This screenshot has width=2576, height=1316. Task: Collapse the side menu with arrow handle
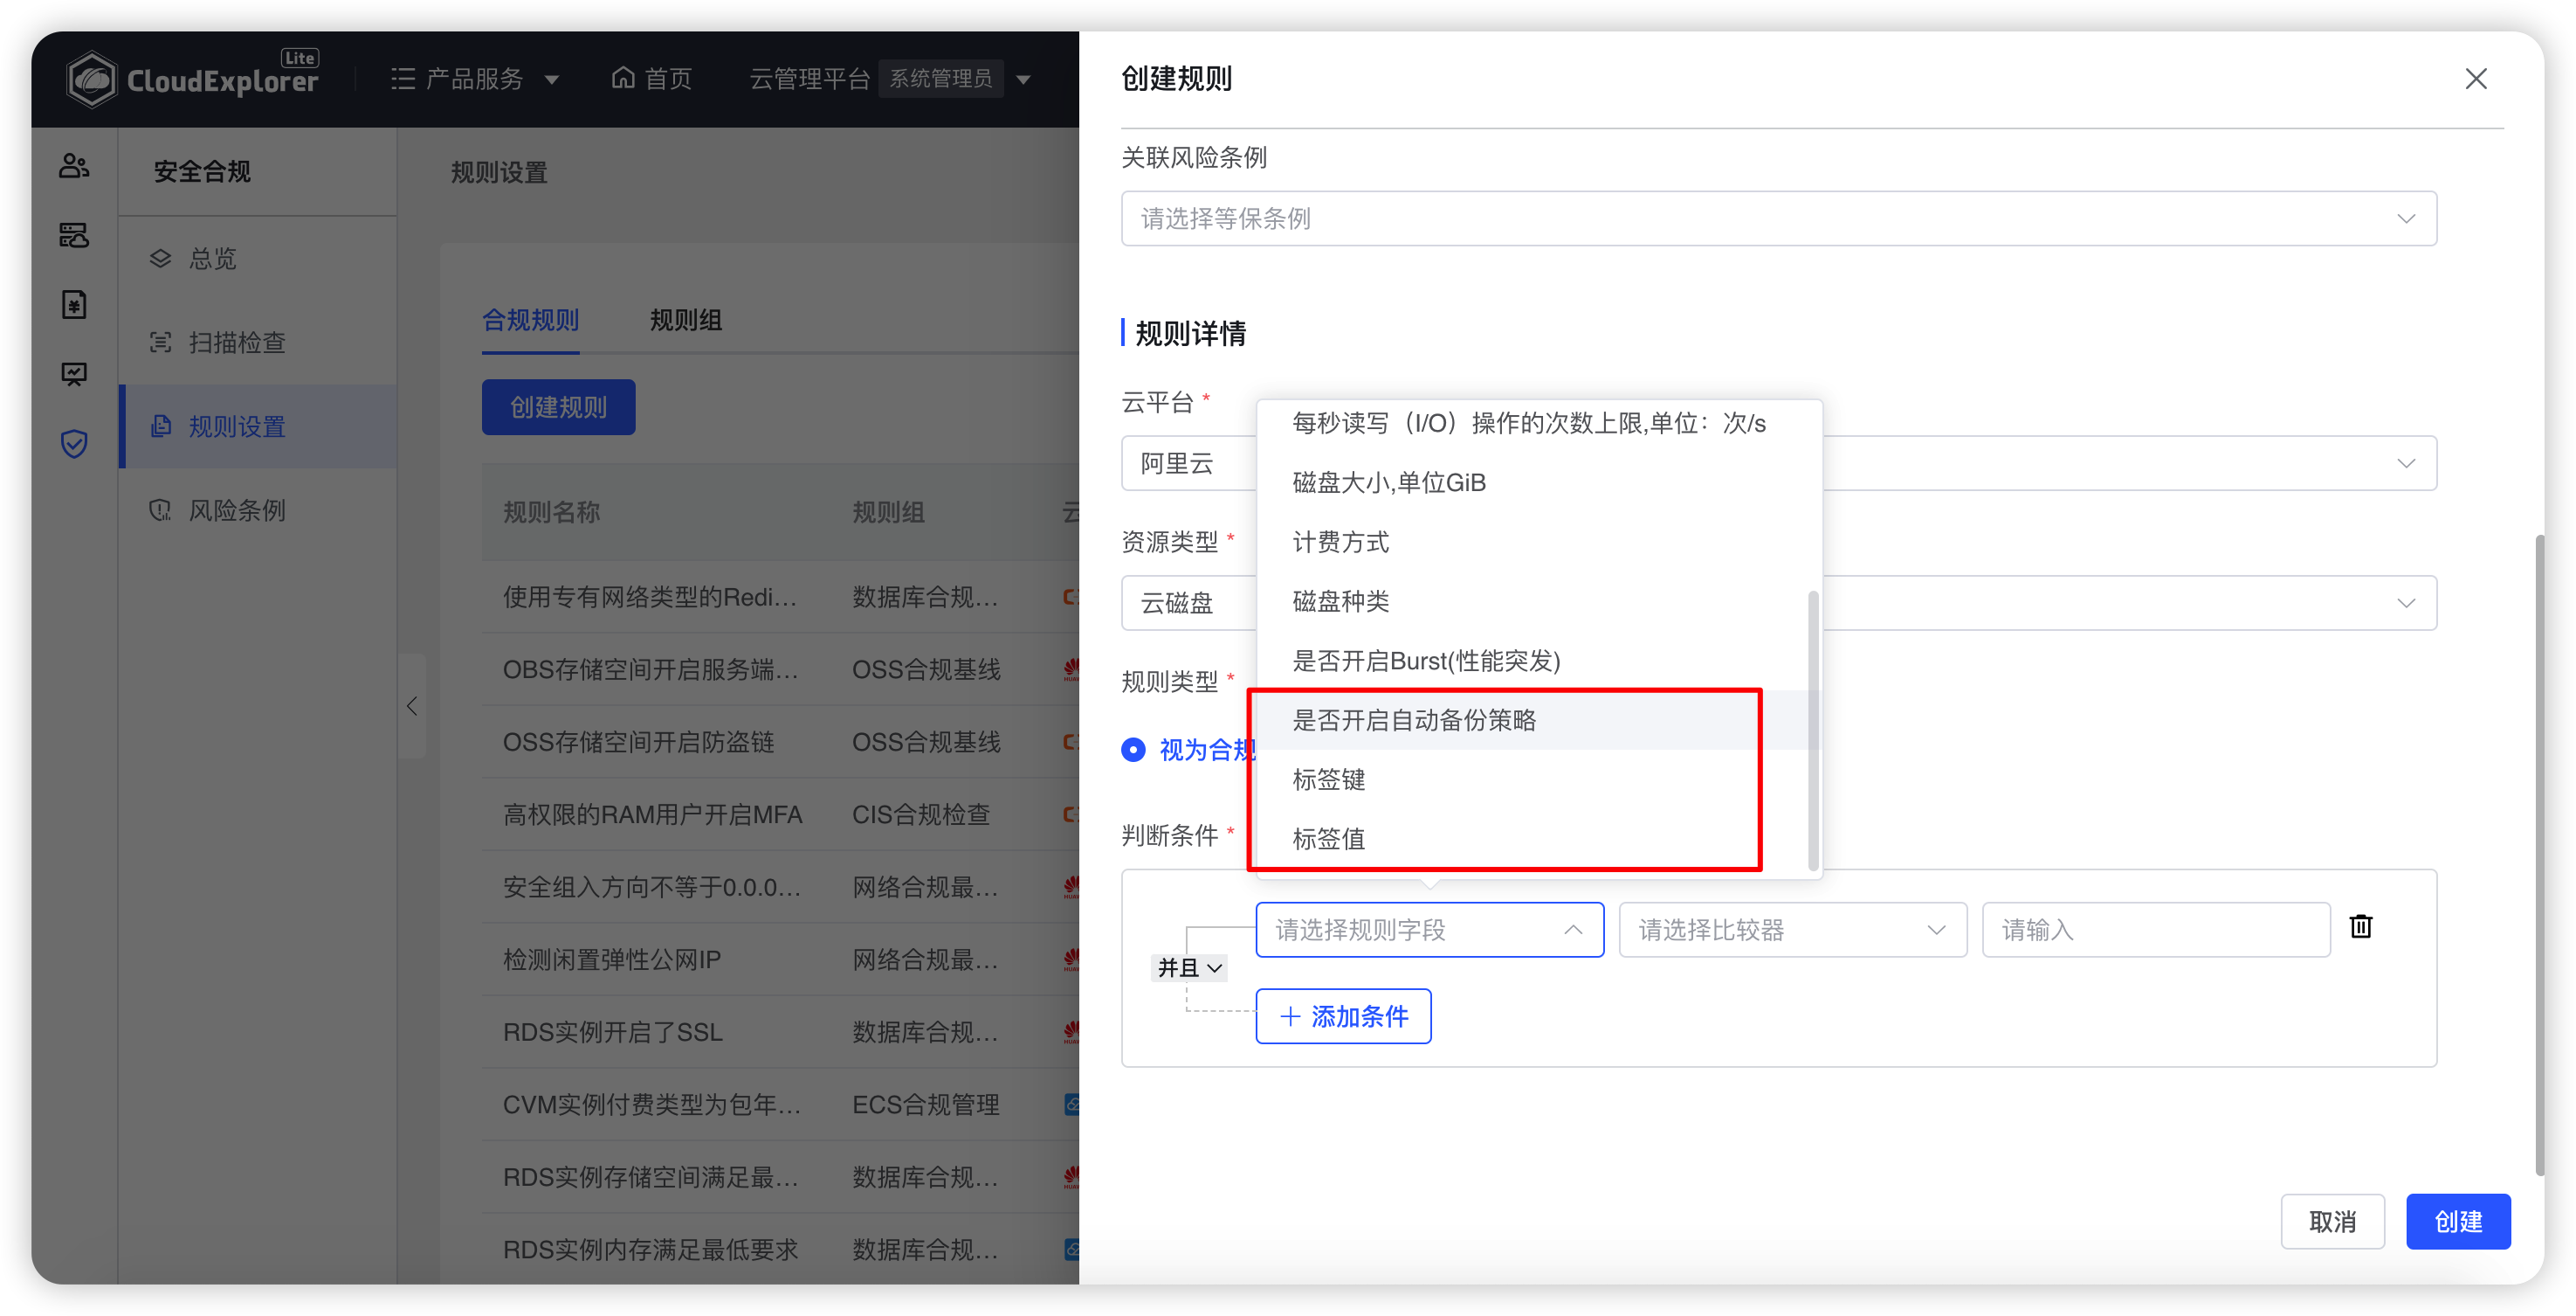coord(412,705)
